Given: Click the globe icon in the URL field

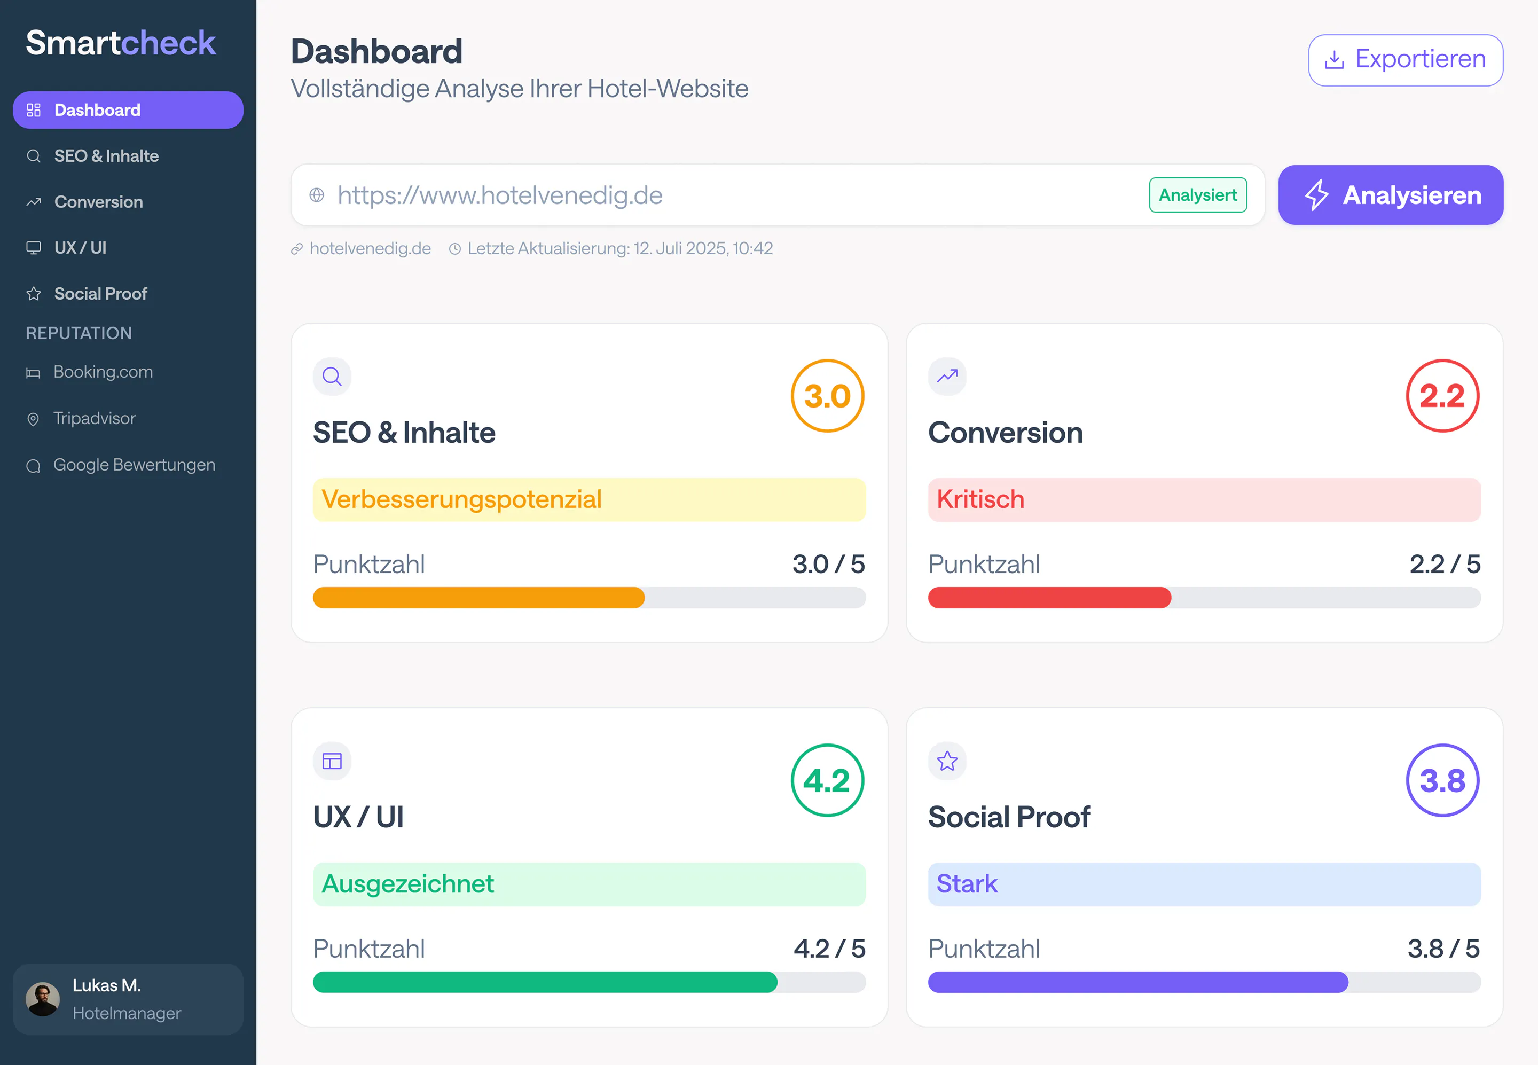Looking at the screenshot, I should (317, 195).
